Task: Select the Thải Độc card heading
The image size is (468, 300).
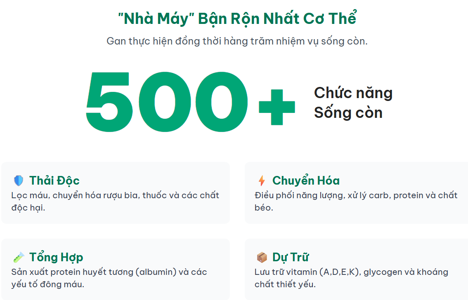Action: (54, 180)
